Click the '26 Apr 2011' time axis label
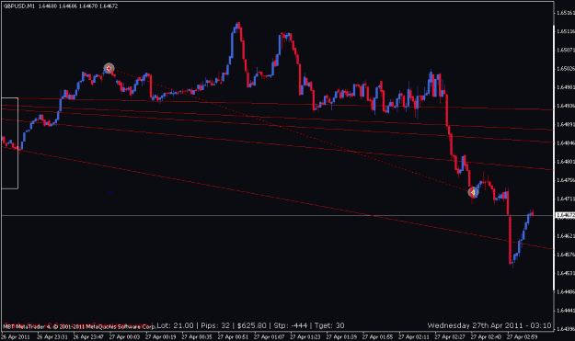Viewport: 575px width, 341px height. [16, 336]
